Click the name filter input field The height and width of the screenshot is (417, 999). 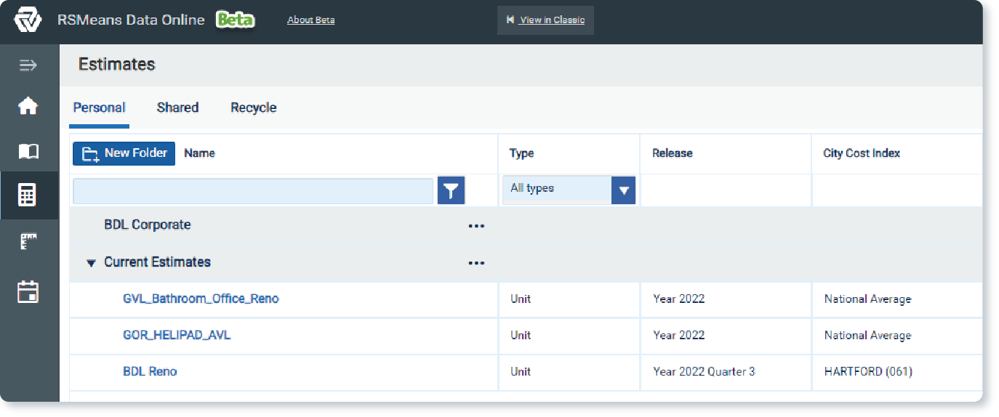click(253, 191)
